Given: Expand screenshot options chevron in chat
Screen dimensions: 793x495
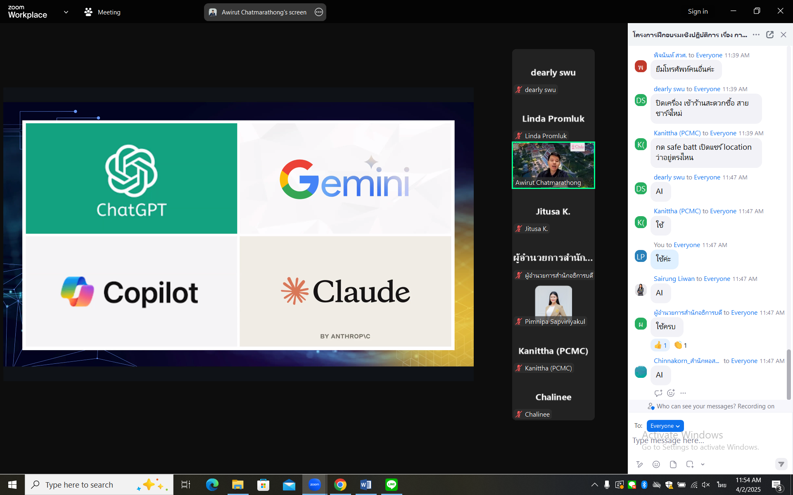Looking at the screenshot, I should point(703,464).
